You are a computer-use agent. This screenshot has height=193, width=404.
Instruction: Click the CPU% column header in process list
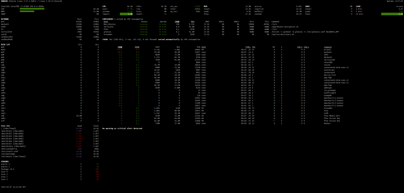point(120,47)
